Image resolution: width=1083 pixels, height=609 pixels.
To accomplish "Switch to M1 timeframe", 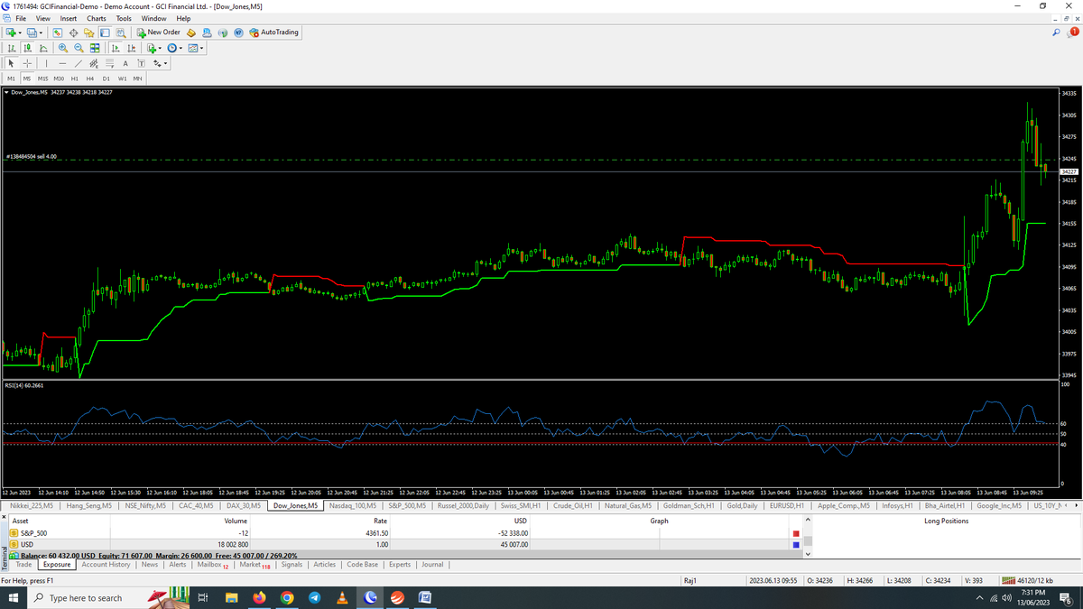I will coord(11,78).
